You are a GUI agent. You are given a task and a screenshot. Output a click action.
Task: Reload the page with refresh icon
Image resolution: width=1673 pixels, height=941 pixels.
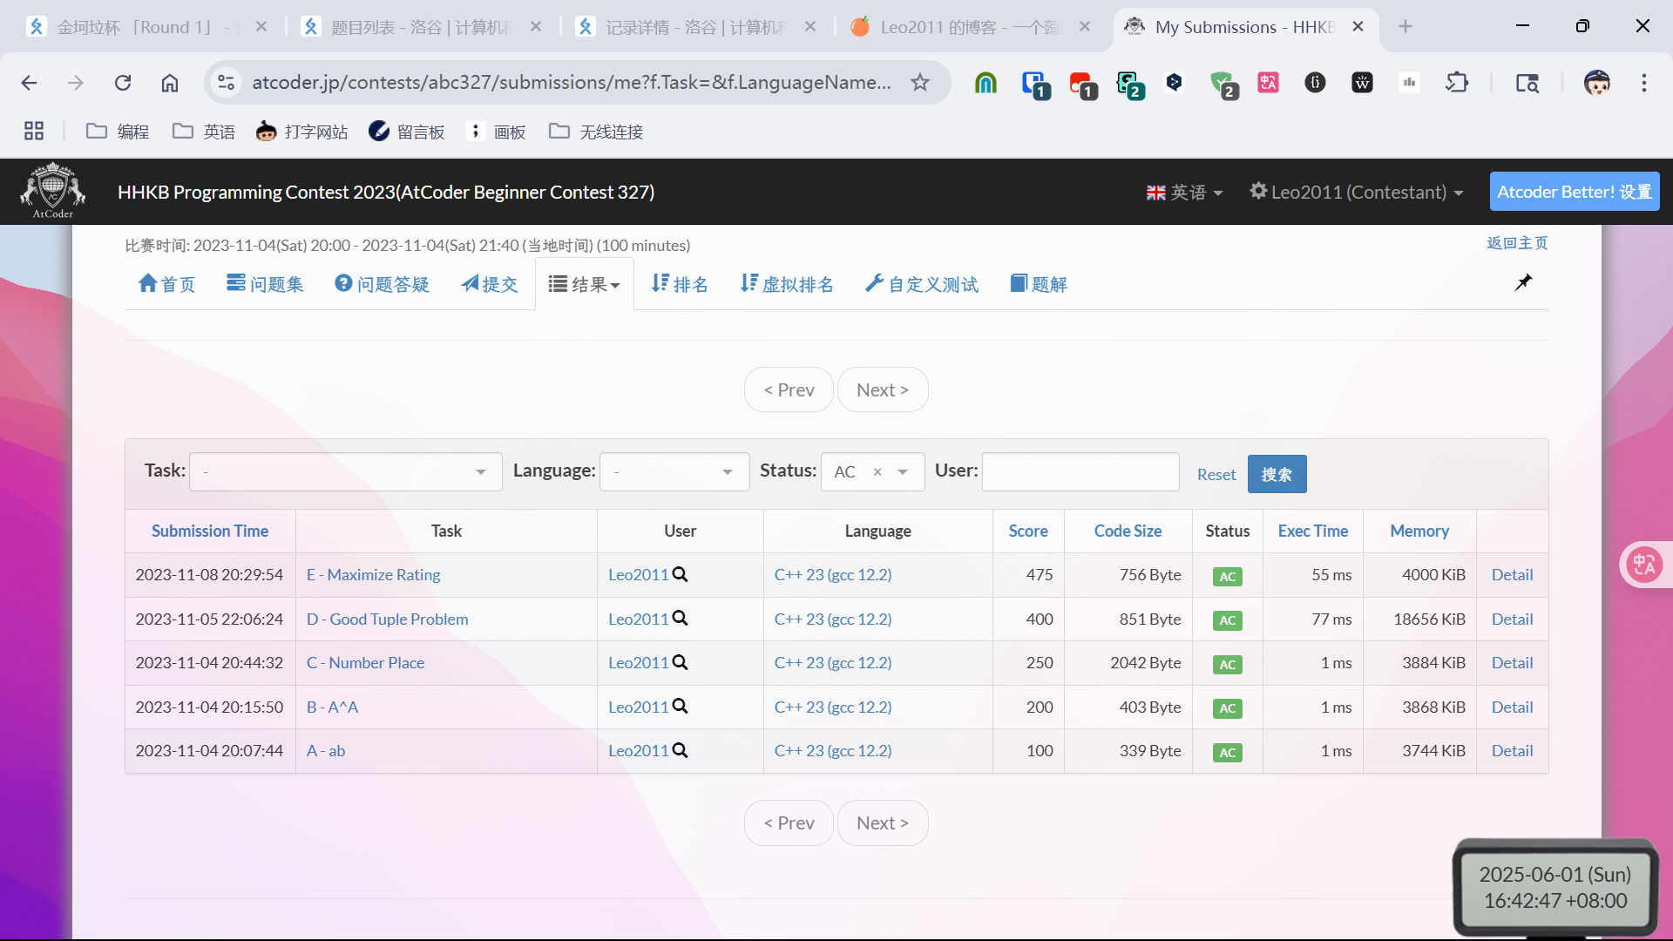(123, 83)
